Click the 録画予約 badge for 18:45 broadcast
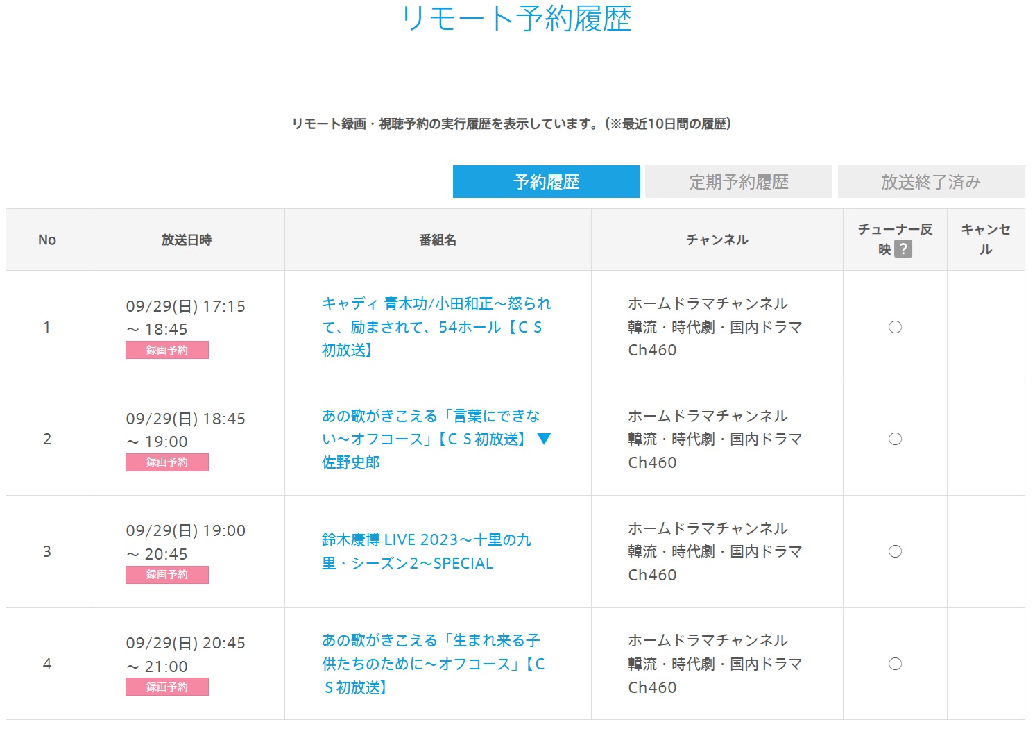Screen dimensions: 1035x729 (167, 462)
